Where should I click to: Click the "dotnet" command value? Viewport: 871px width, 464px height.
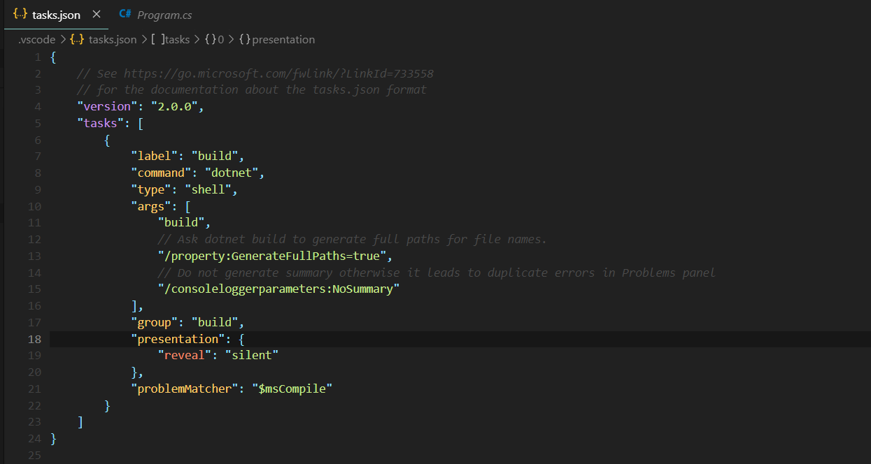point(232,173)
